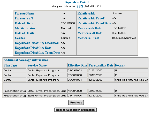Select the Reason column header
152x113 pixels.
click(x=120, y=65)
